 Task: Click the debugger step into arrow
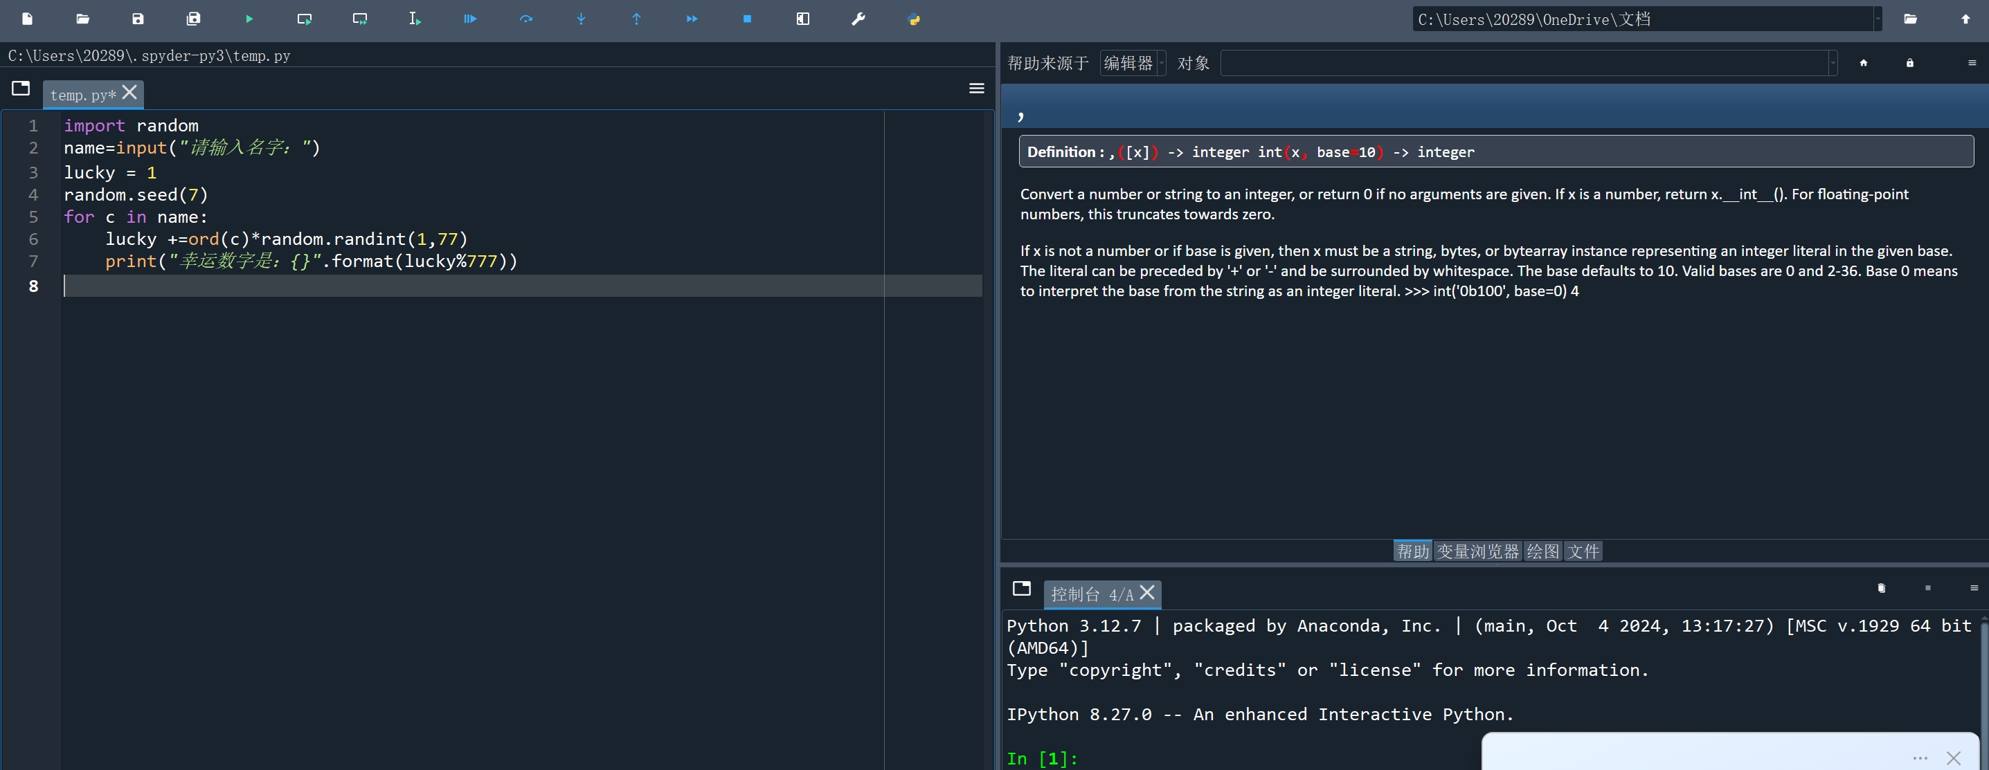coord(581,19)
